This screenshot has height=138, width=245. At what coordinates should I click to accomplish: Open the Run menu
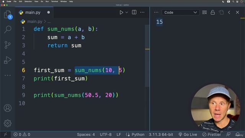pyautogui.click(x=47, y=2)
